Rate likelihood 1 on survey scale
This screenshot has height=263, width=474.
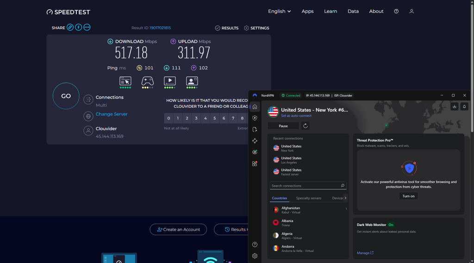[178, 118]
